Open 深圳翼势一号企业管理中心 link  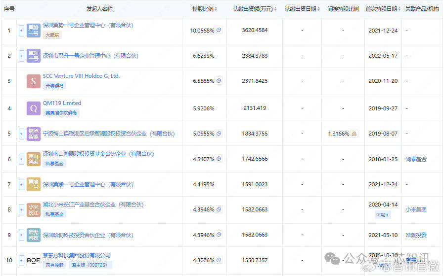[x=88, y=26]
